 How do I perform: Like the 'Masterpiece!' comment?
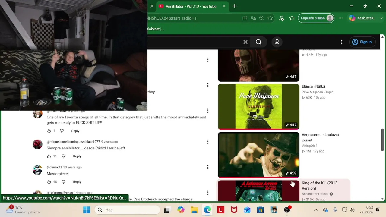[x=49, y=182]
